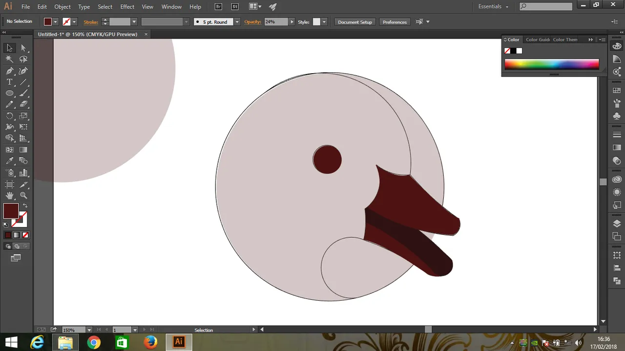The image size is (625, 351).
Task: Select the Type tool
Action: [9, 82]
